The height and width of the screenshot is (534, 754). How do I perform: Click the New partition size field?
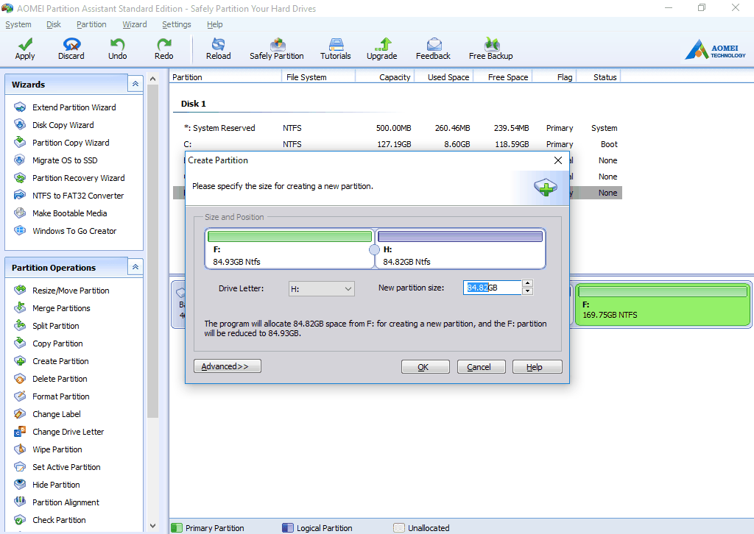tap(493, 288)
